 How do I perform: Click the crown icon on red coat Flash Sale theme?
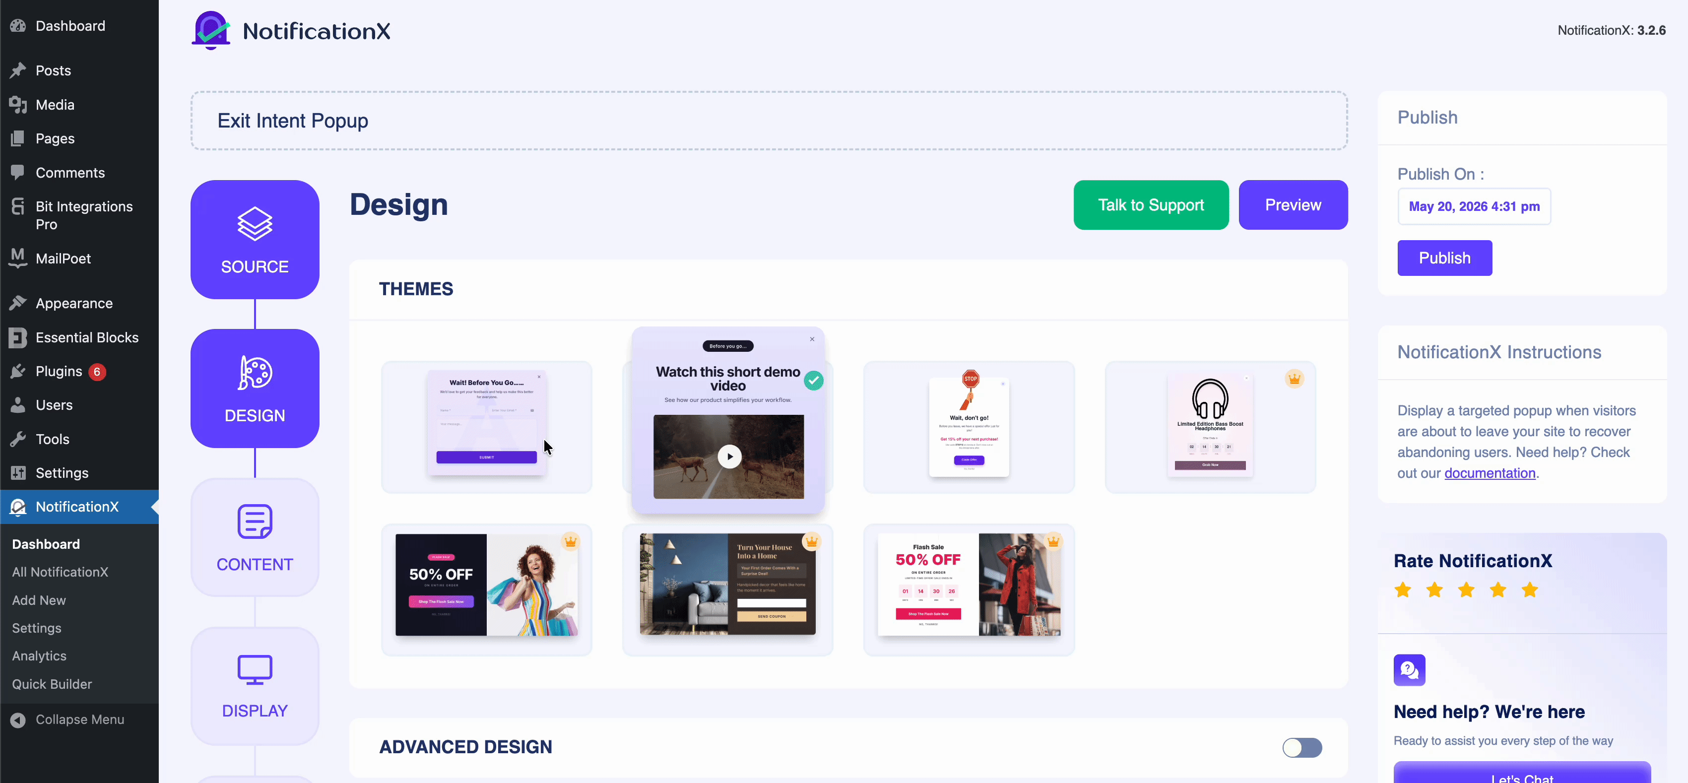click(1053, 541)
